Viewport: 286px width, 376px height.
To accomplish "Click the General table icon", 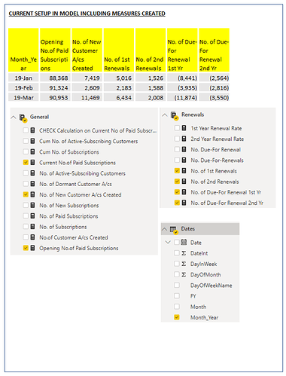I will point(23,118).
